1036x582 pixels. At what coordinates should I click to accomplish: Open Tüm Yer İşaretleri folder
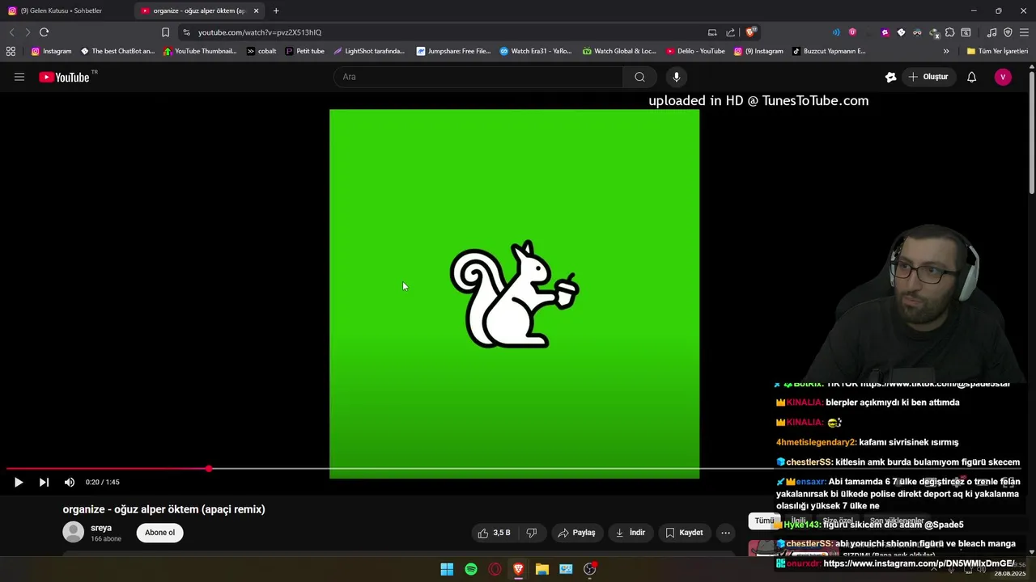[x=997, y=51]
